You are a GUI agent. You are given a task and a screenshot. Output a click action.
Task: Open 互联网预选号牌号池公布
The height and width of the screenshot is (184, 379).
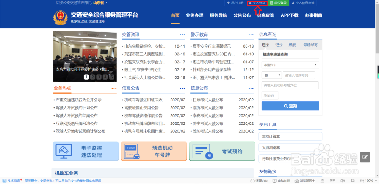(77, 124)
